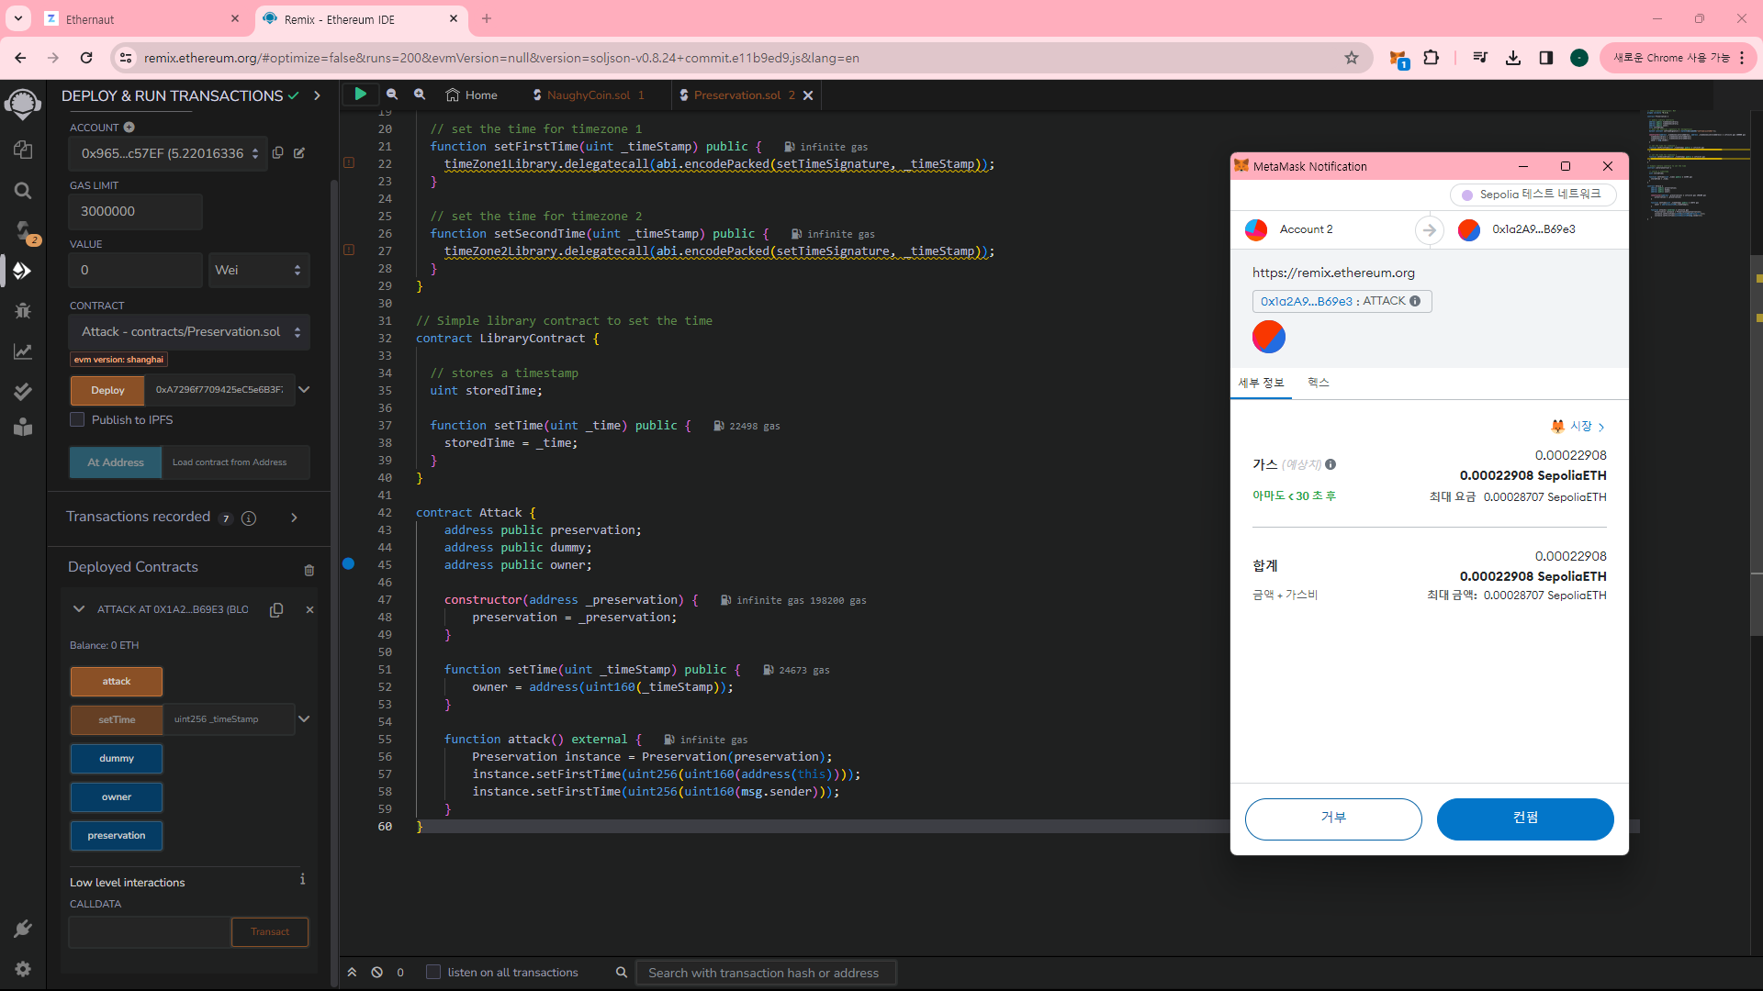Toggle Publish to IPFS checkbox
Screen dimensions: 1763x991
(77, 419)
